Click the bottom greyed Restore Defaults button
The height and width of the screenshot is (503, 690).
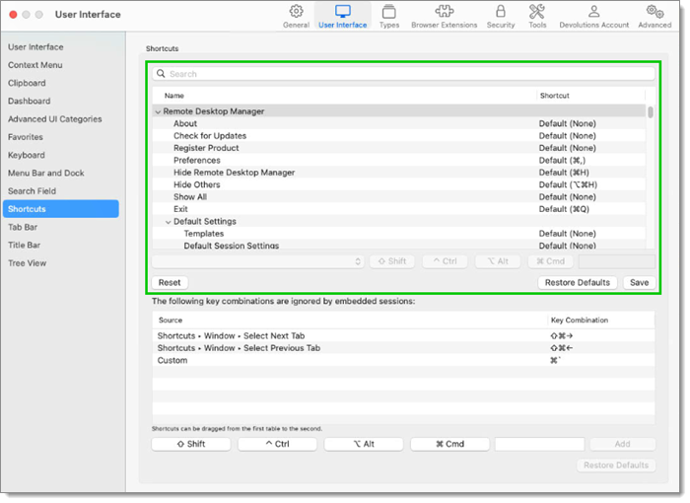616,466
